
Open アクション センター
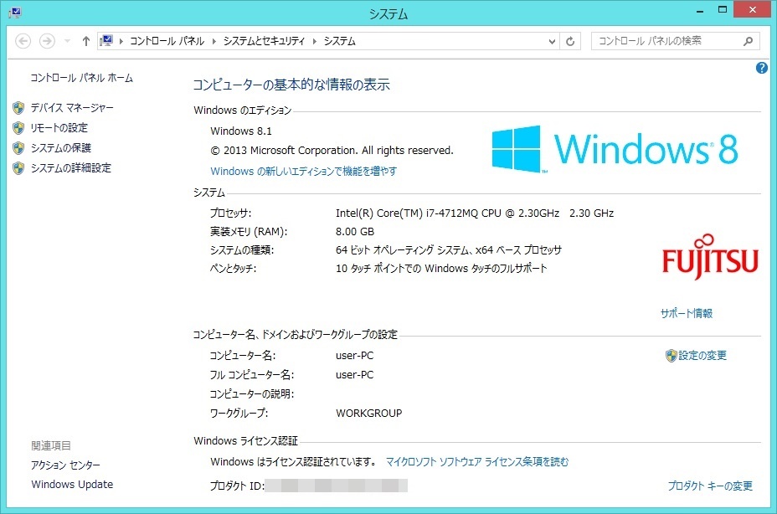(65, 465)
